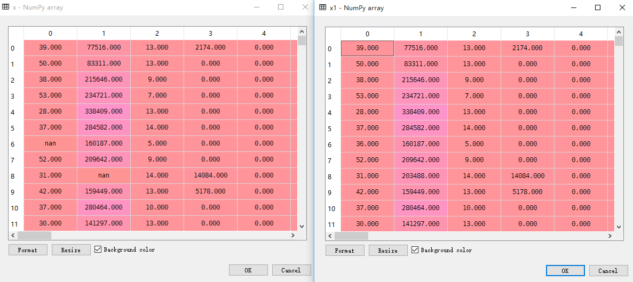Select cell 209642.000 in x window
Screen dimensions: 633x282
(104, 159)
